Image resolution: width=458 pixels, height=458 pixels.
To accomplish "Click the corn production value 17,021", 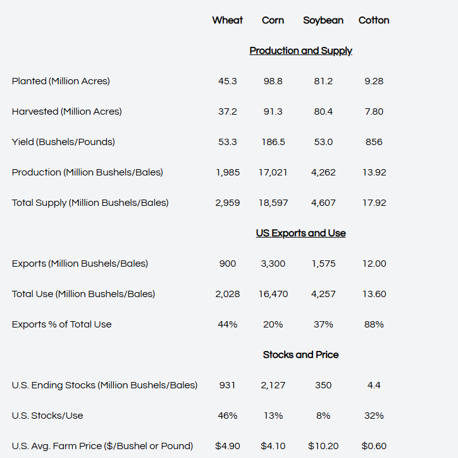I will (x=273, y=172).
